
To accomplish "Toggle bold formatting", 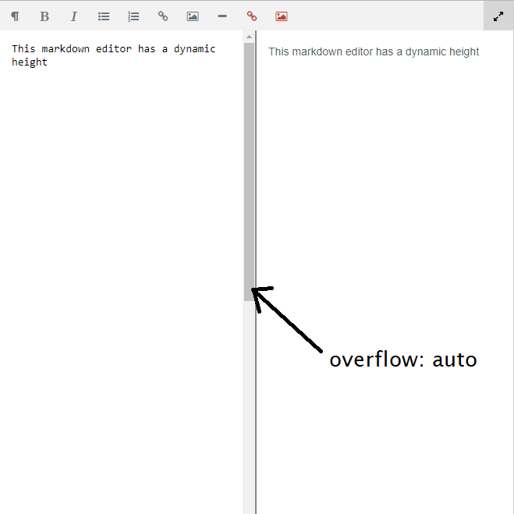I will coord(44,16).
